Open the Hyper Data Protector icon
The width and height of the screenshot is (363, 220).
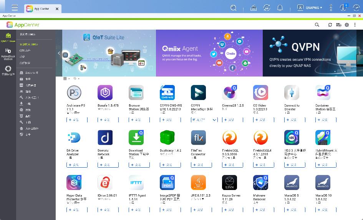[74, 182]
